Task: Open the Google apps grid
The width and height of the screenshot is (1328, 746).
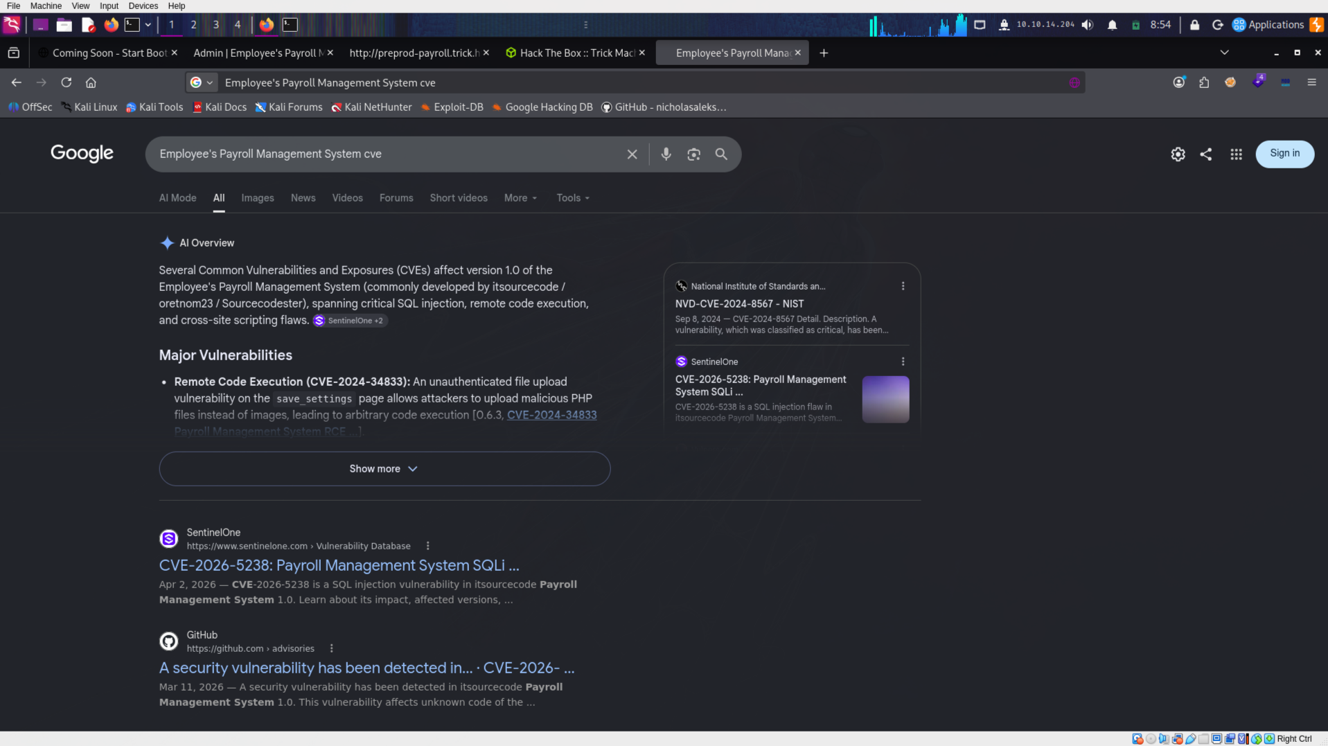Action: coord(1236,154)
